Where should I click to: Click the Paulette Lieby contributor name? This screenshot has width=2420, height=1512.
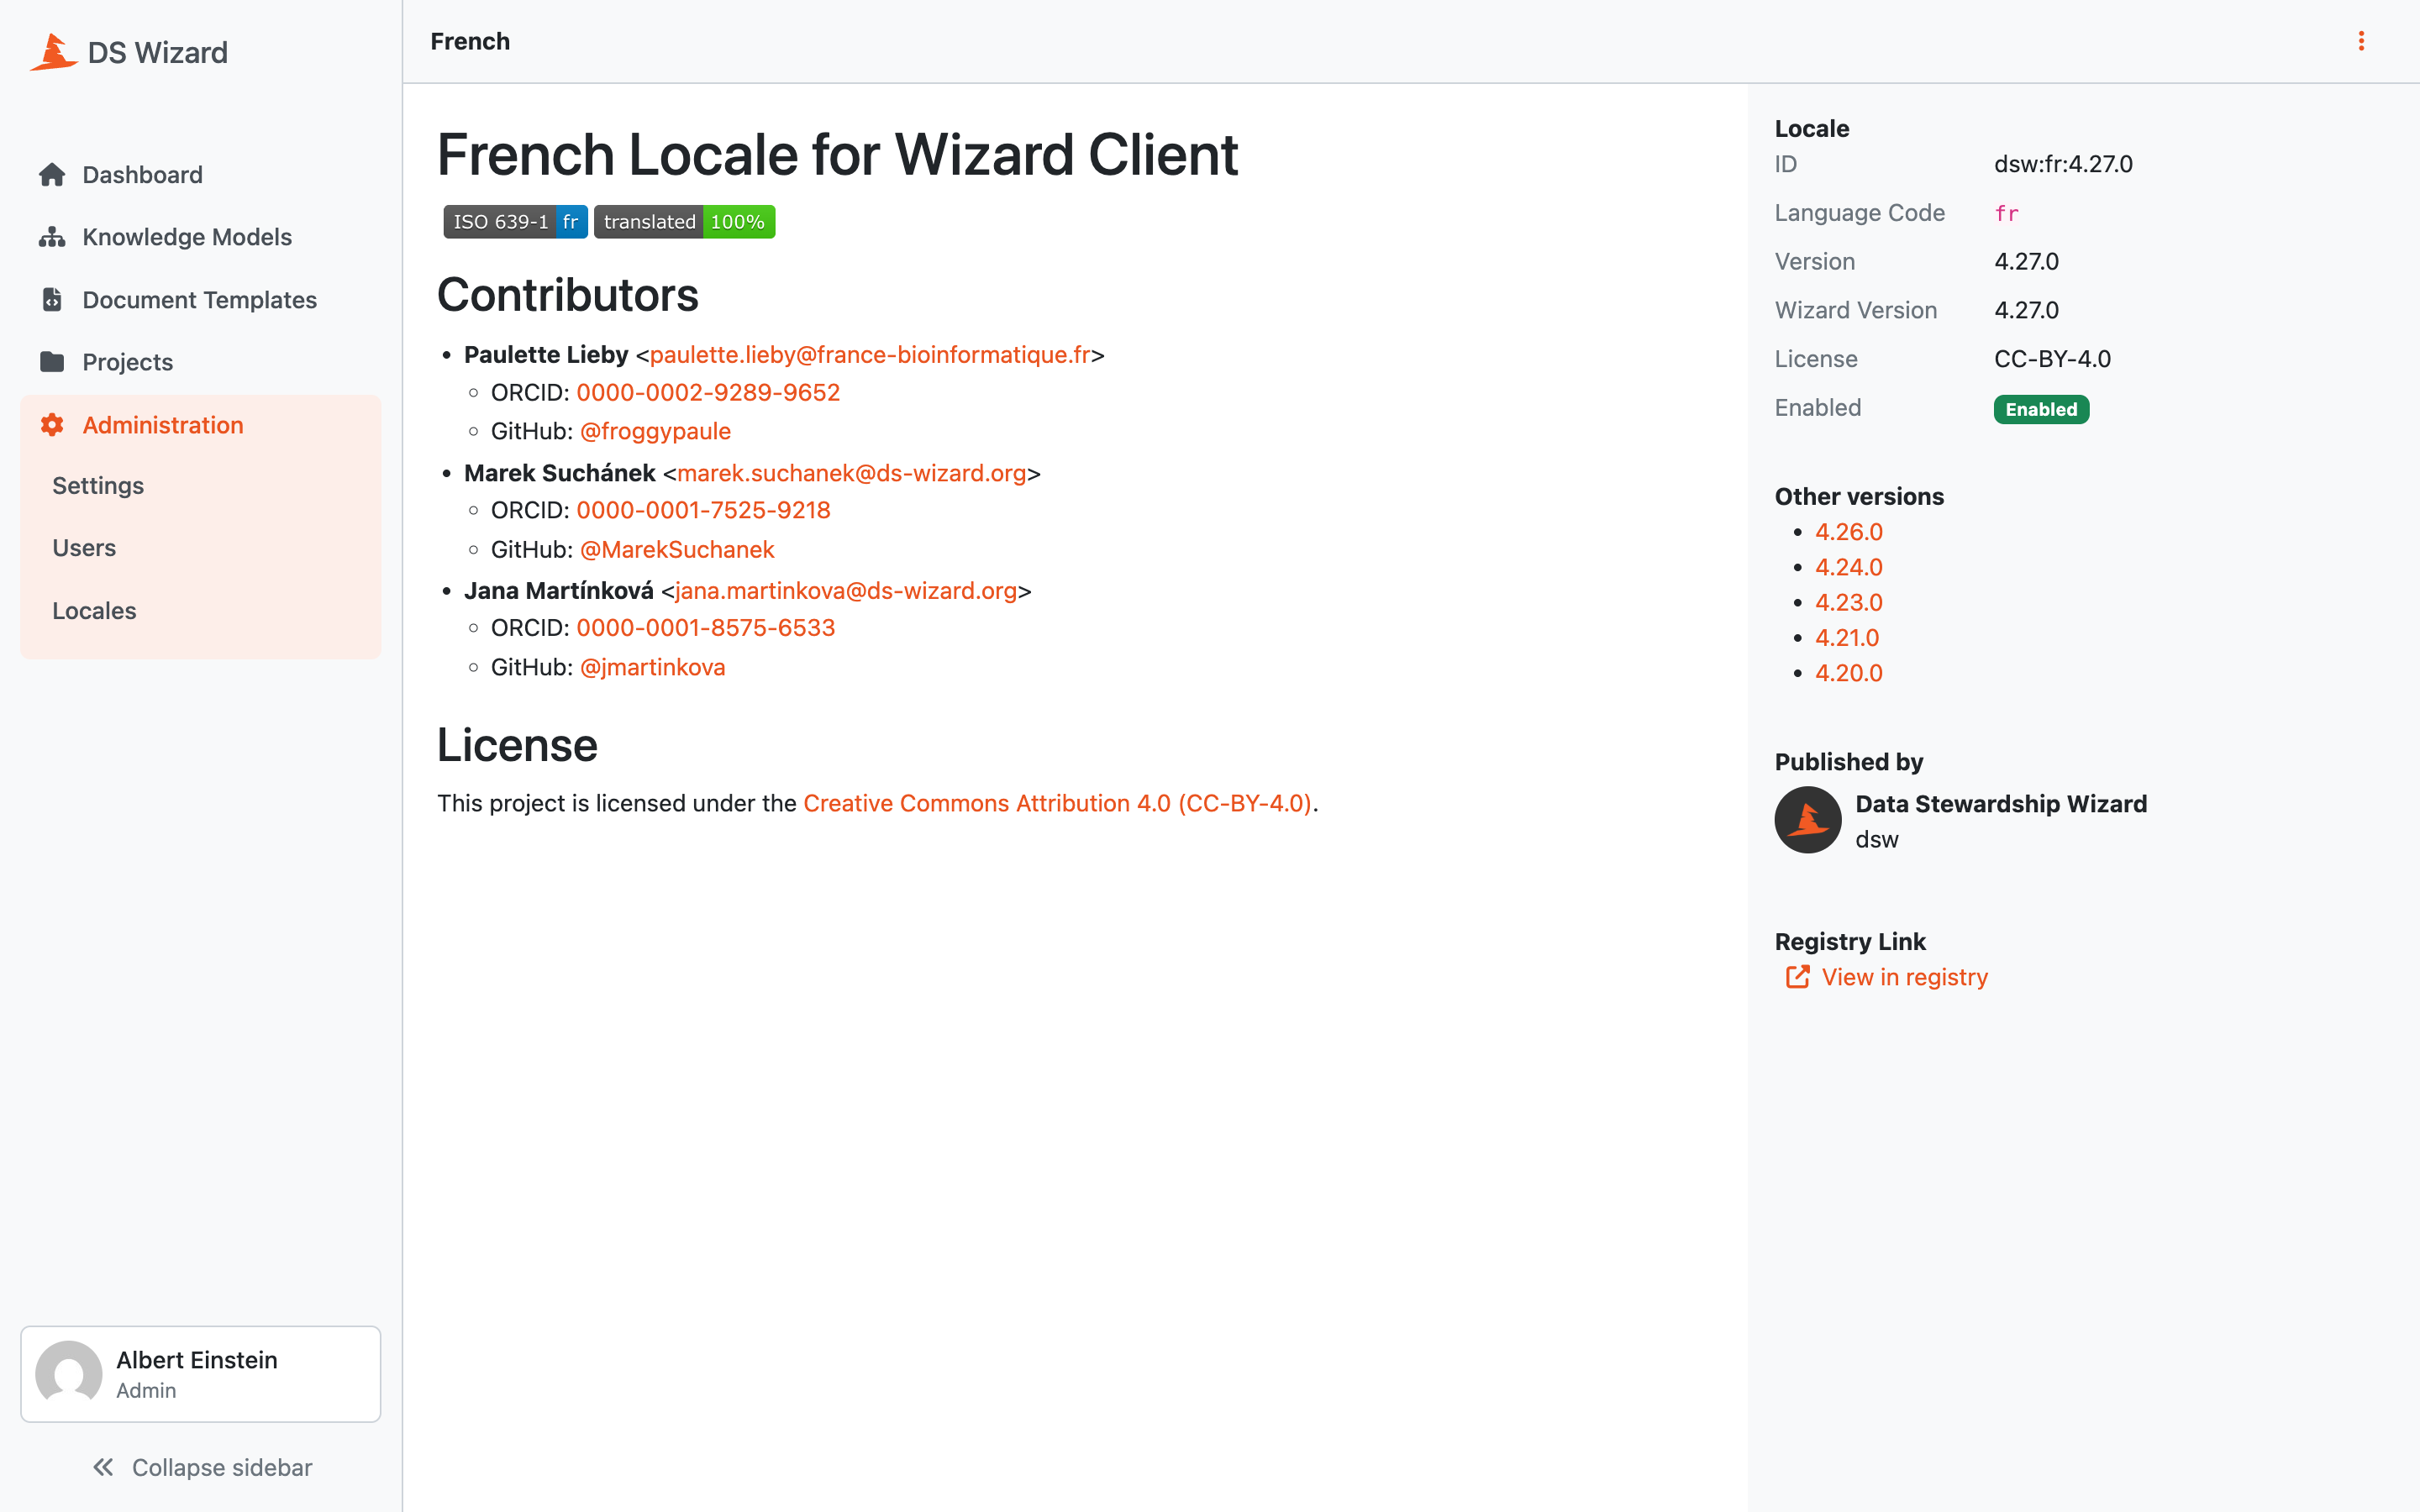click(546, 355)
